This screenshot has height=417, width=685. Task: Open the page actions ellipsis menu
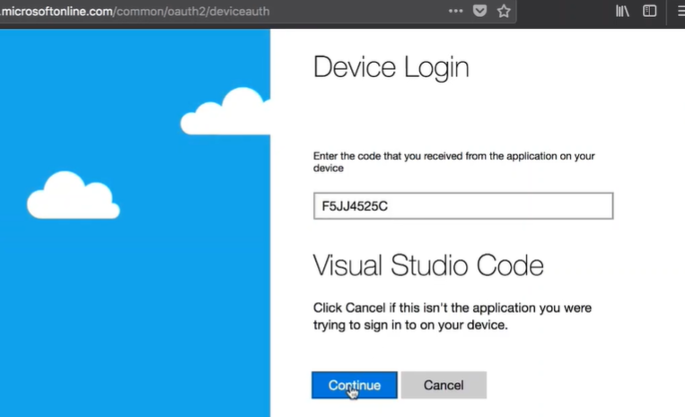(x=456, y=12)
